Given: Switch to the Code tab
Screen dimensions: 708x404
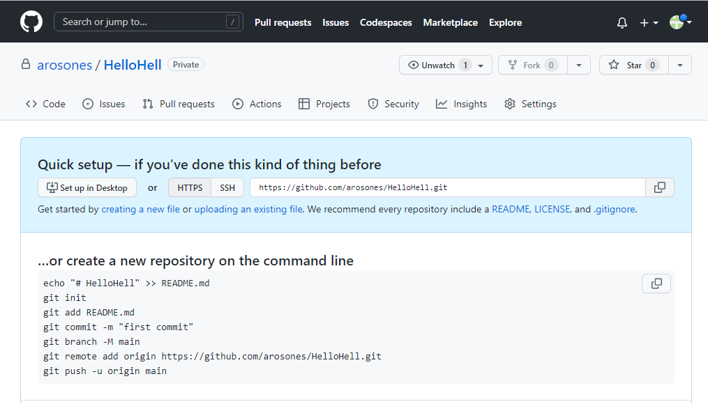Looking at the screenshot, I should point(45,104).
